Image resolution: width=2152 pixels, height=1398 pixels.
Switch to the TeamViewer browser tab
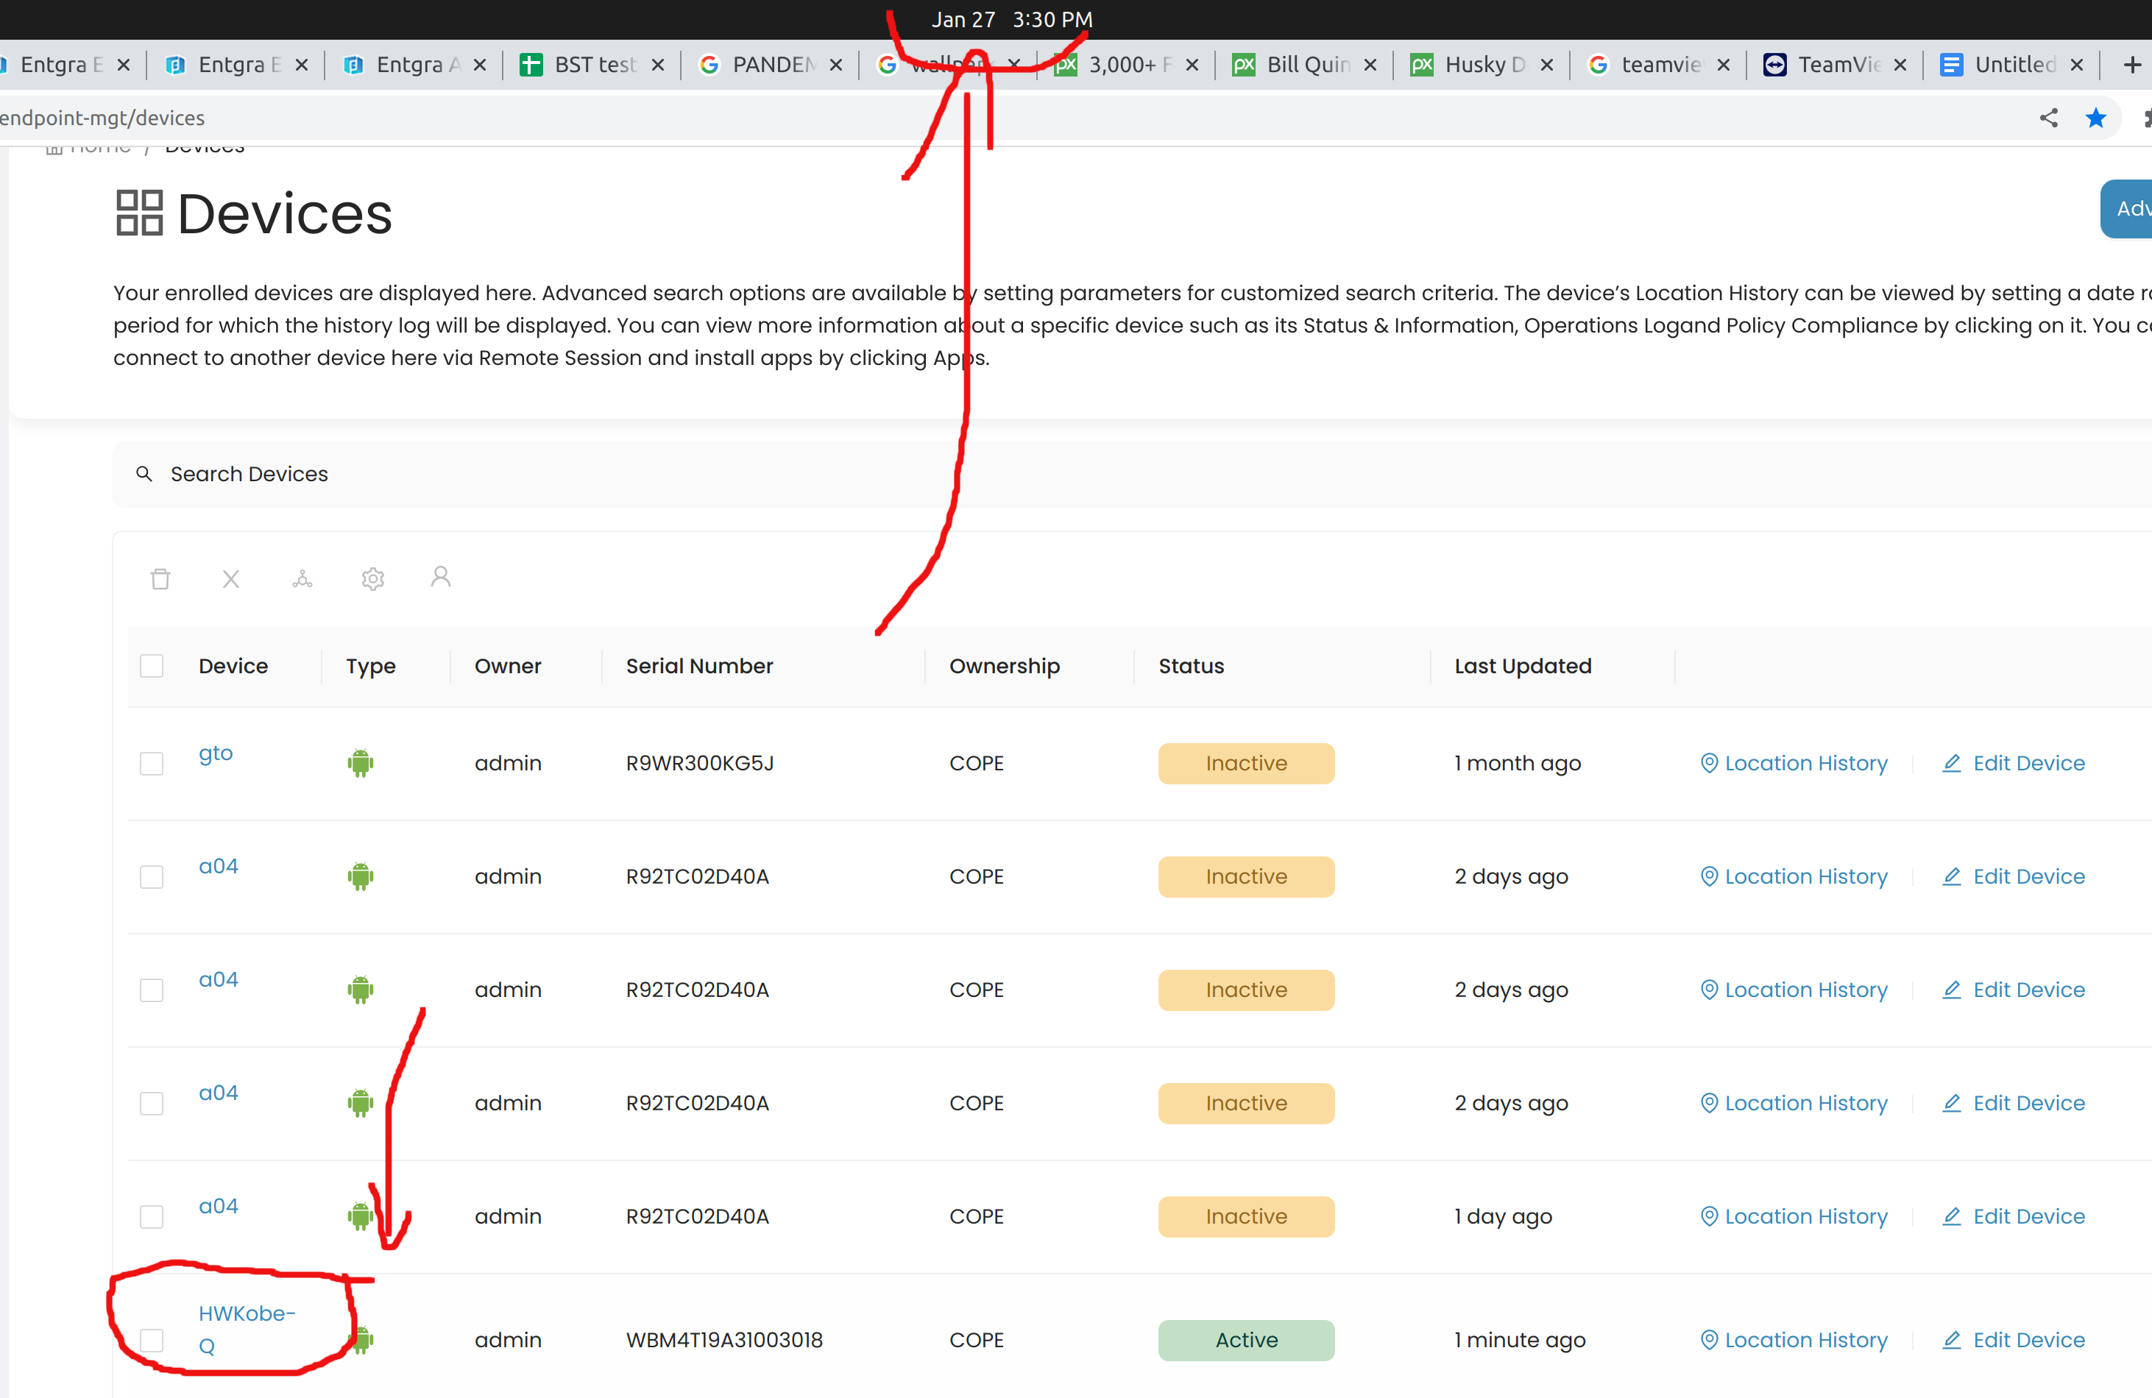pyautogui.click(x=1836, y=64)
